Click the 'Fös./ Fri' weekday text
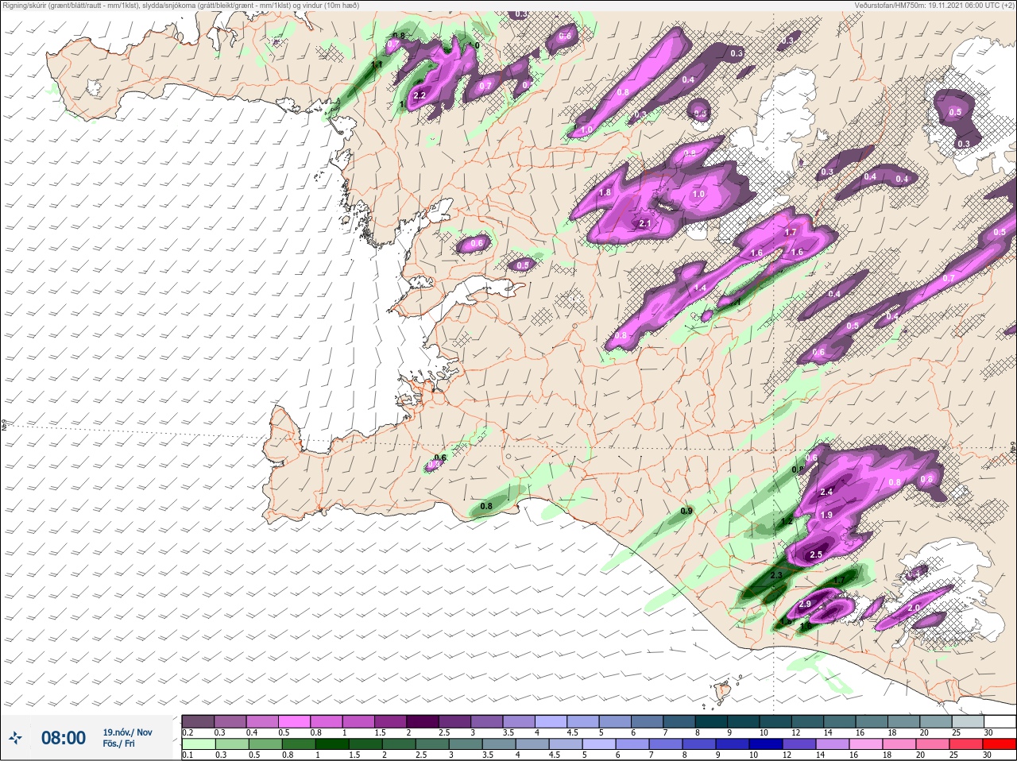The image size is (1017, 761). pos(118,744)
